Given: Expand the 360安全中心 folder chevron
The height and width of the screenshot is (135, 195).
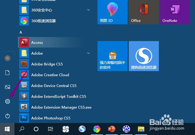Looking at the screenshot, I should (x=88, y=10).
